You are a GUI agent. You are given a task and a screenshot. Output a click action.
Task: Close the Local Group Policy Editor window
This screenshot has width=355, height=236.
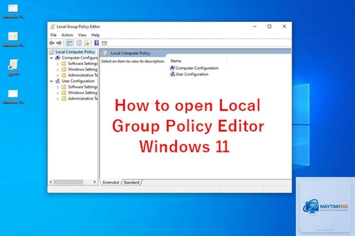[x=284, y=26]
